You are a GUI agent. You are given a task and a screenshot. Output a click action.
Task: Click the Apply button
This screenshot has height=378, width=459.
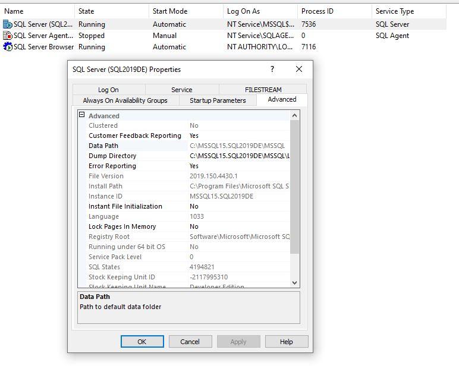pos(238,341)
